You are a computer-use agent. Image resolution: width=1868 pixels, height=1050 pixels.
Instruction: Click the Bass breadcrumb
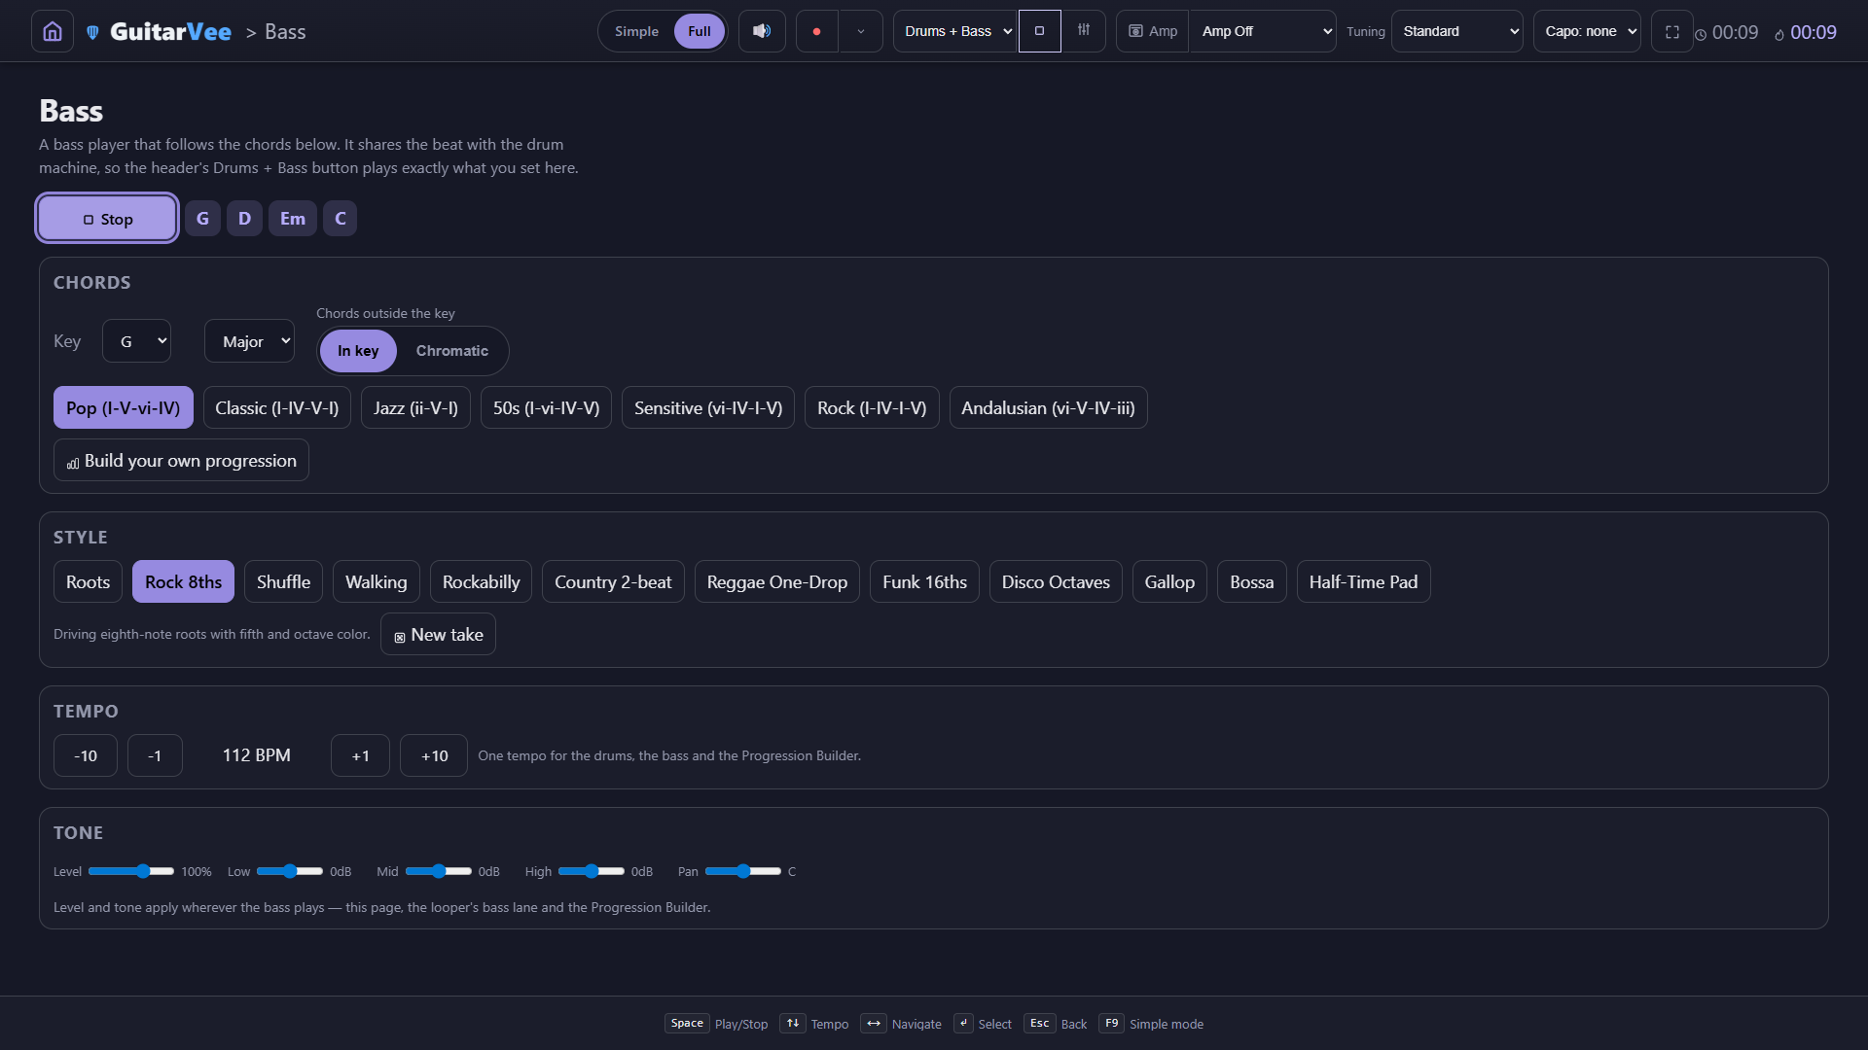point(285,32)
